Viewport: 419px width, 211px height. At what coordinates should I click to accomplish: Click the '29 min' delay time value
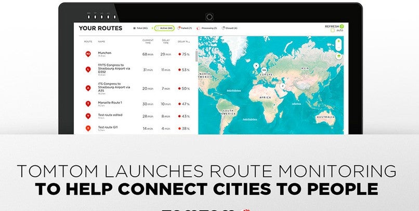pos(166,54)
